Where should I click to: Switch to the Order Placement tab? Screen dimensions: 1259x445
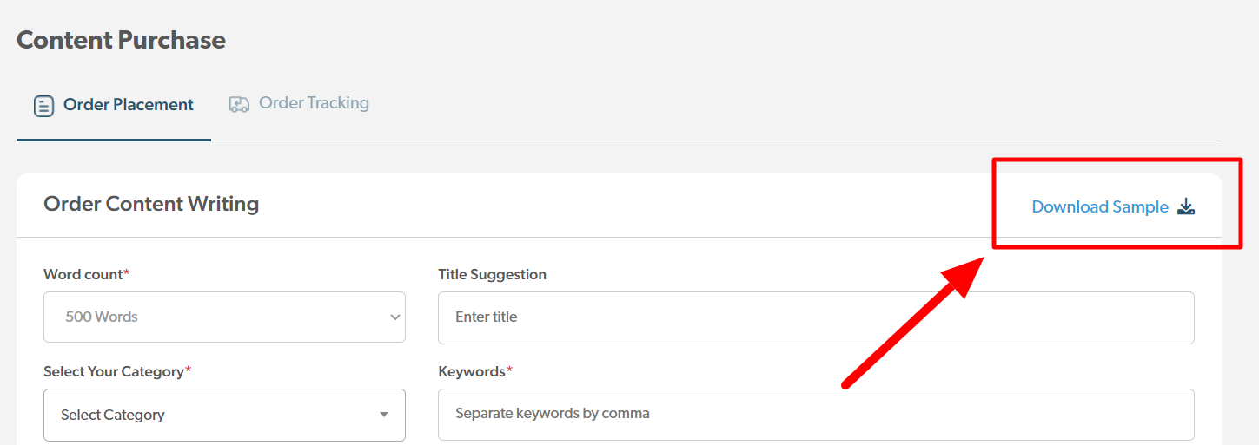(128, 105)
